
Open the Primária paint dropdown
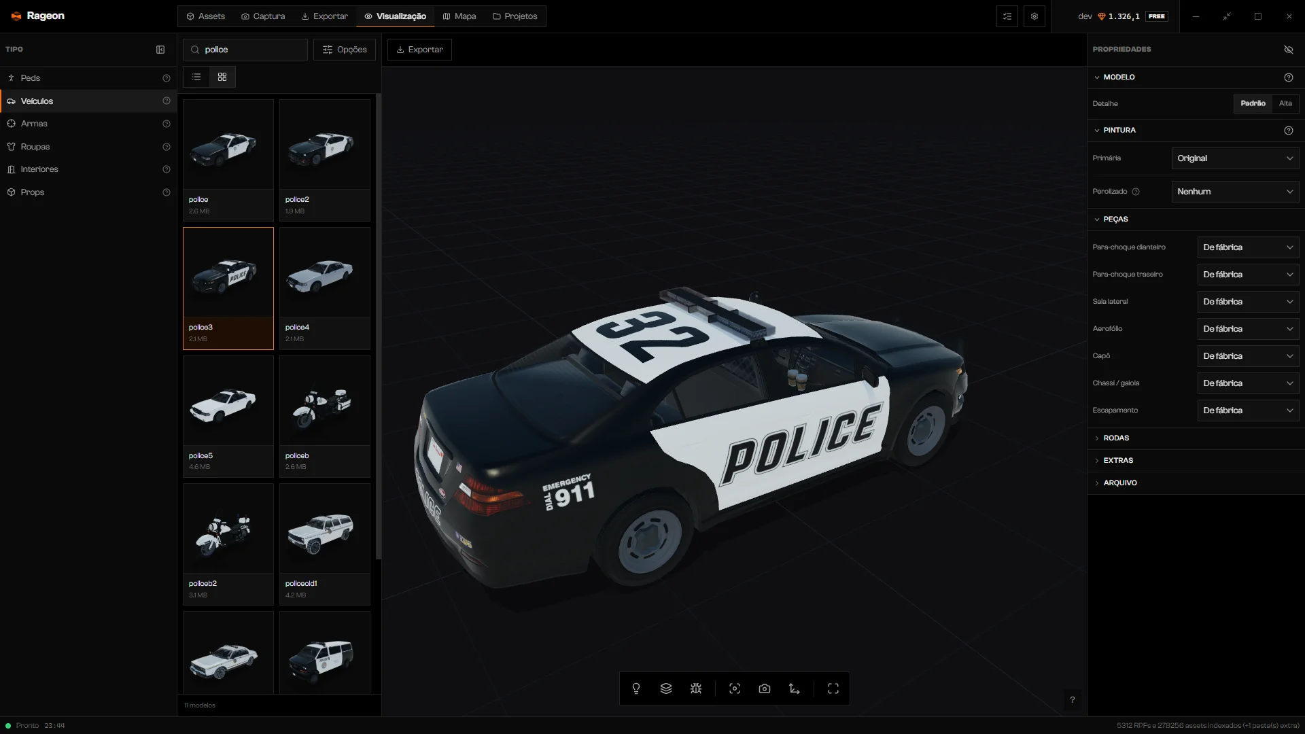(x=1236, y=158)
